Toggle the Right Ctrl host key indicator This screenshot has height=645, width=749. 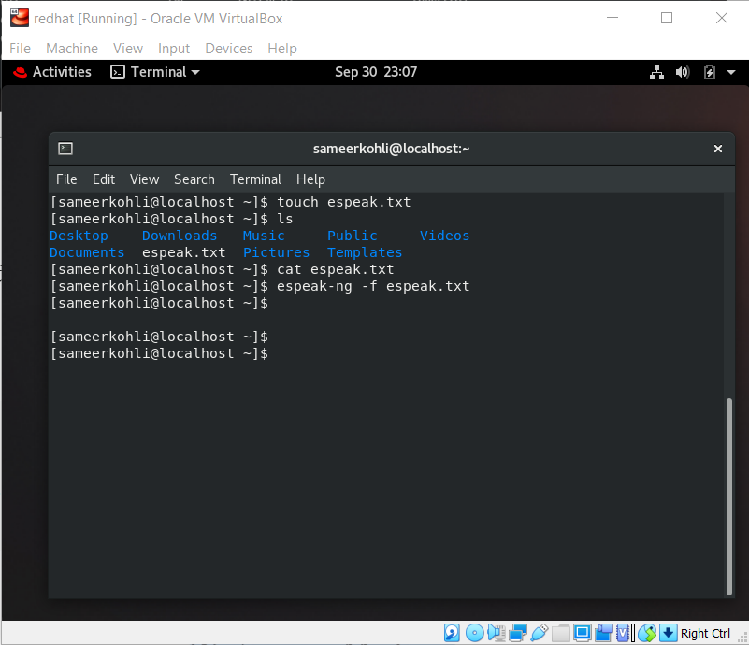pos(704,633)
